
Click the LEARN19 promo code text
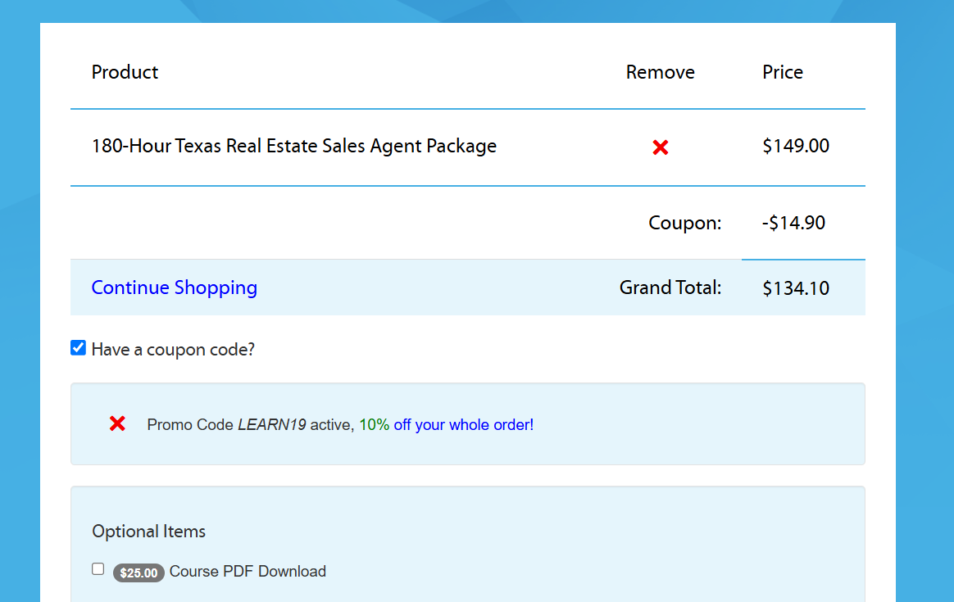pos(272,424)
